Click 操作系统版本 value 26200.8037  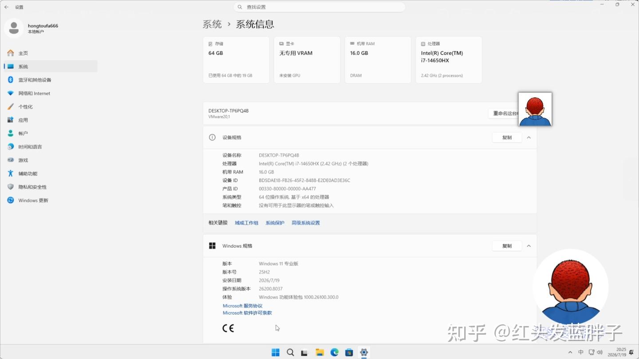271,289
